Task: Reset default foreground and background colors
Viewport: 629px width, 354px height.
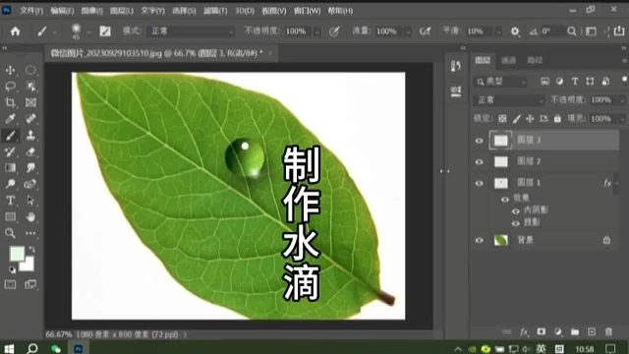Action: pyautogui.click(x=12, y=269)
